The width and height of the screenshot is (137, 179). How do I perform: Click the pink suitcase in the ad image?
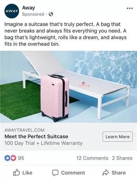click(55, 98)
